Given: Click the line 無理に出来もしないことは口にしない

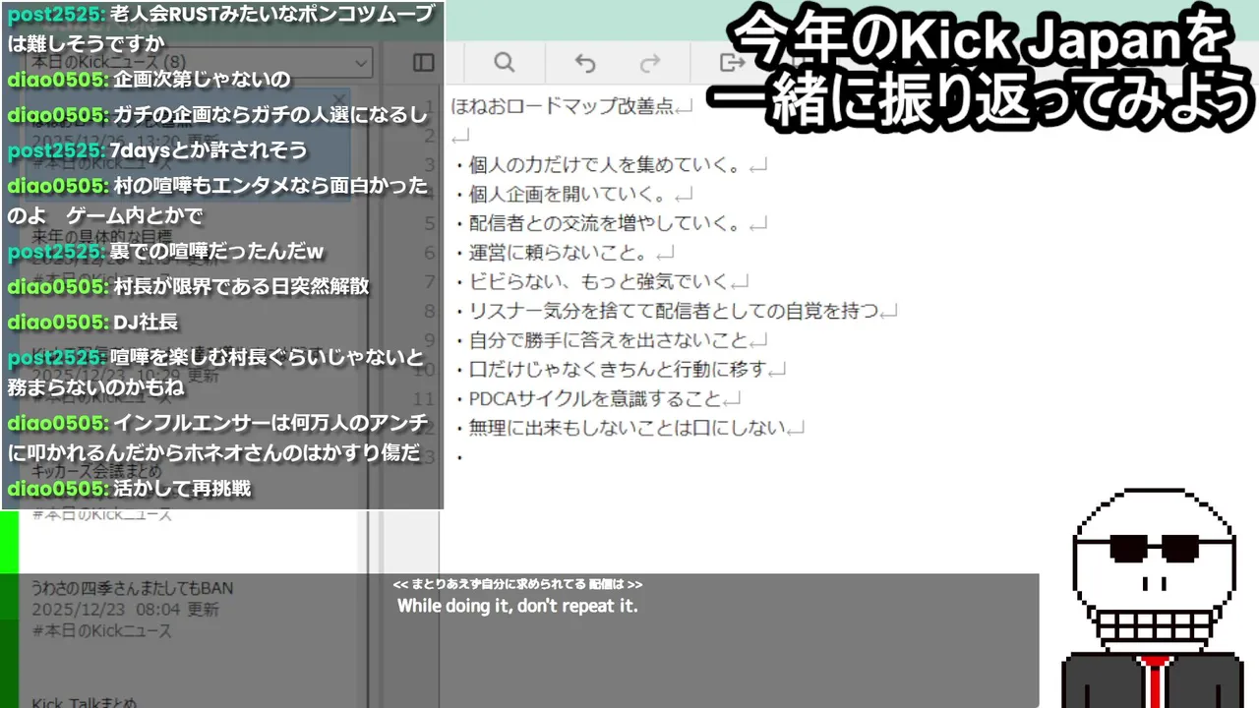Looking at the screenshot, I should coord(628,428).
